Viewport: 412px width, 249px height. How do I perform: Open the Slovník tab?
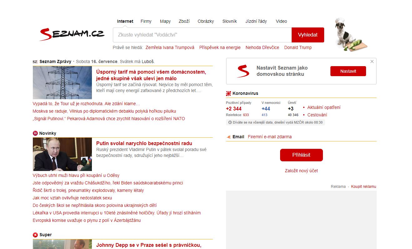[x=230, y=21]
